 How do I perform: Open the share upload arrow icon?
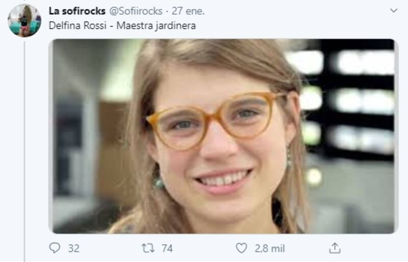[335, 248]
